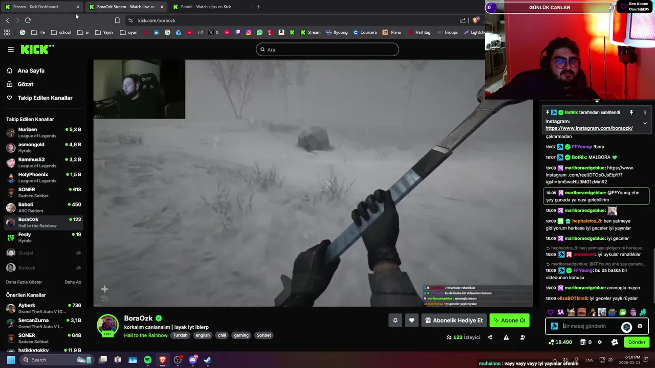Open Rammus53 channel in sidebar
Image resolution: width=655 pixels, height=368 pixels.
coord(43,163)
